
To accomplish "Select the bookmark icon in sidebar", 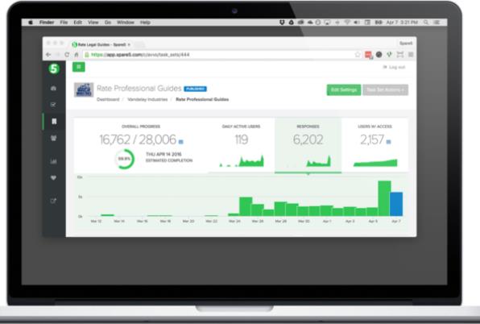I will pyautogui.click(x=54, y=121).
